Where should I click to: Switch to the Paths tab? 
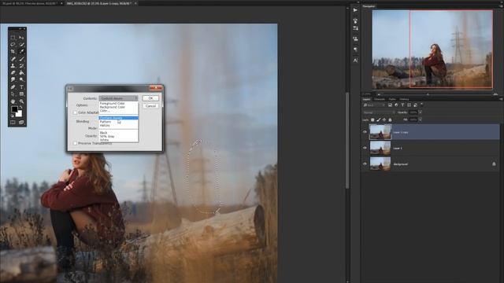[392, 100]
